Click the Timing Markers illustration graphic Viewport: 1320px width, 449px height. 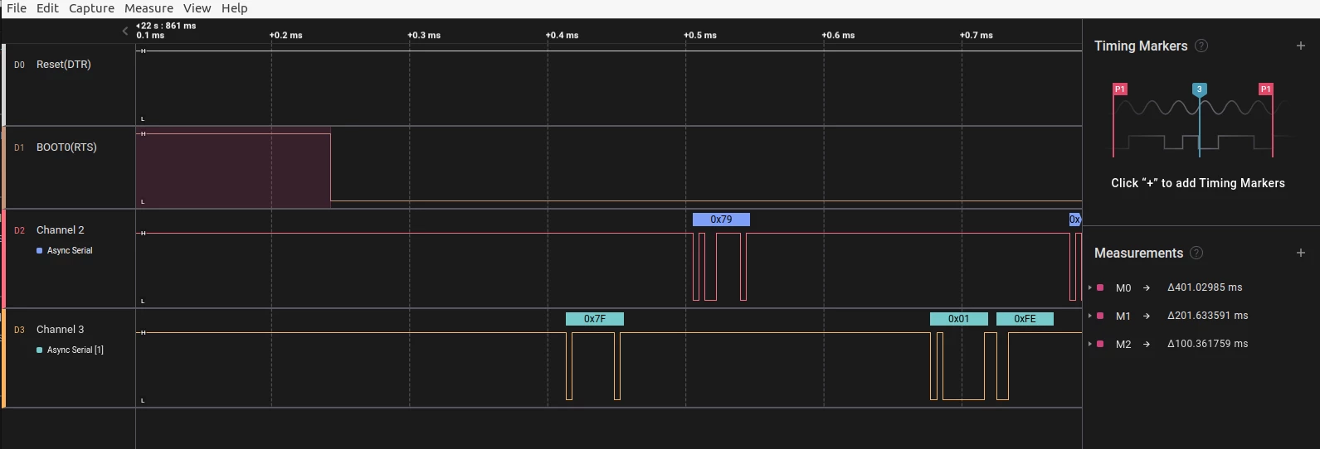[x=1201, y=120]
